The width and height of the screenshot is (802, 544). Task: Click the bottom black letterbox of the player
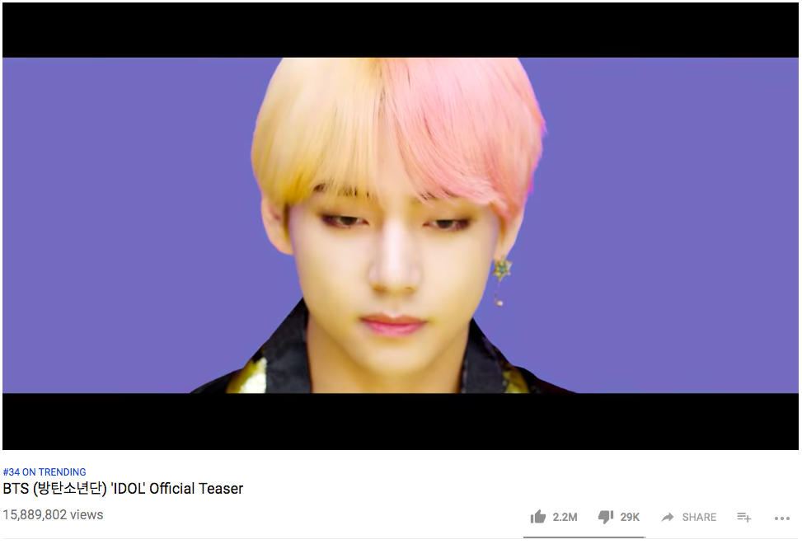click(x=401, y=422)
